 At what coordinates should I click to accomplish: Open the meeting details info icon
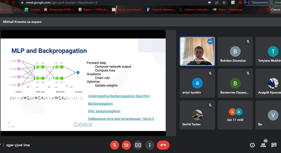click(252, 145)
